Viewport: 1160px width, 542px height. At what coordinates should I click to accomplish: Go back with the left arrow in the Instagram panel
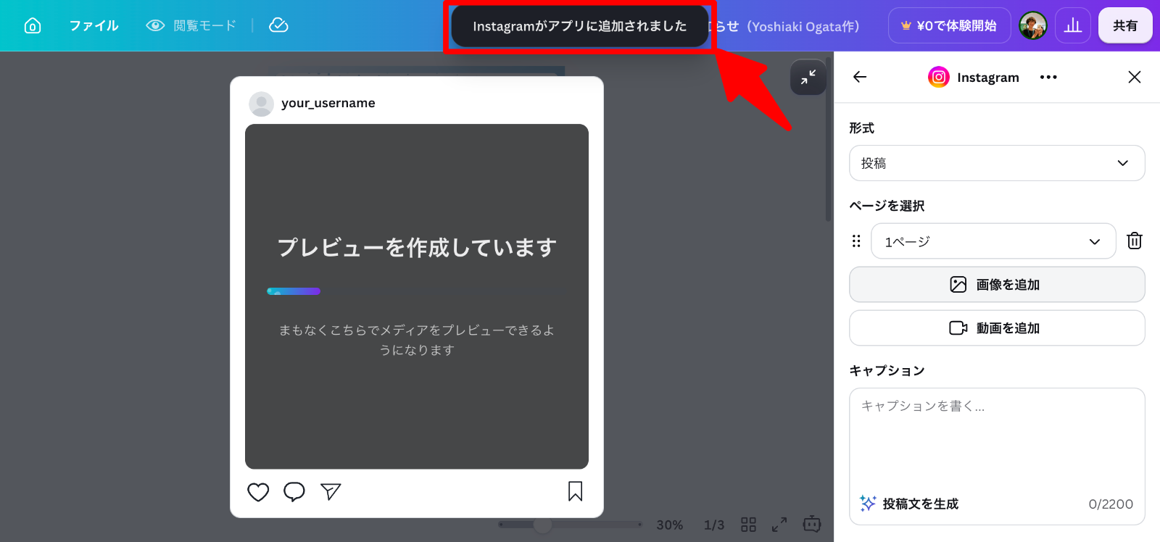coord(860,77)
